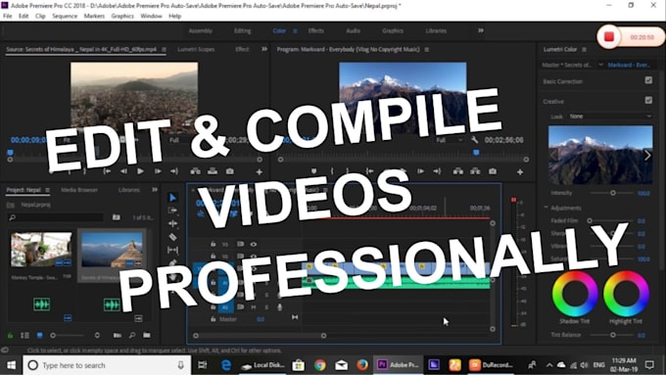Screen dimensions: 666x375
Task: Click the Insert button in Source monitor
Action: (x=195, y=171)
